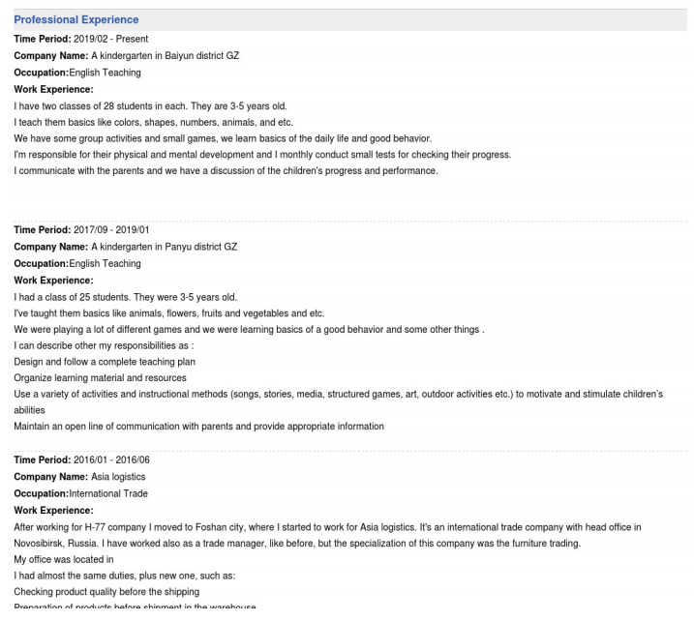This screenshot has width=694, height=622.
Task: Click the "2017/09 - 2019/01" time period
Action: click(x=111, y=230)
